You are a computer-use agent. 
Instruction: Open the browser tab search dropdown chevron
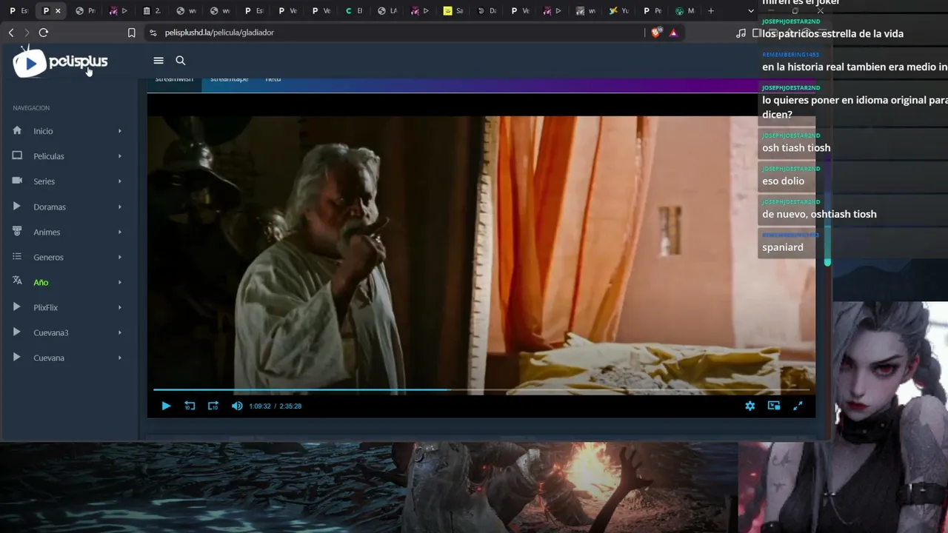pyautogui.click(x=750, y=11)
